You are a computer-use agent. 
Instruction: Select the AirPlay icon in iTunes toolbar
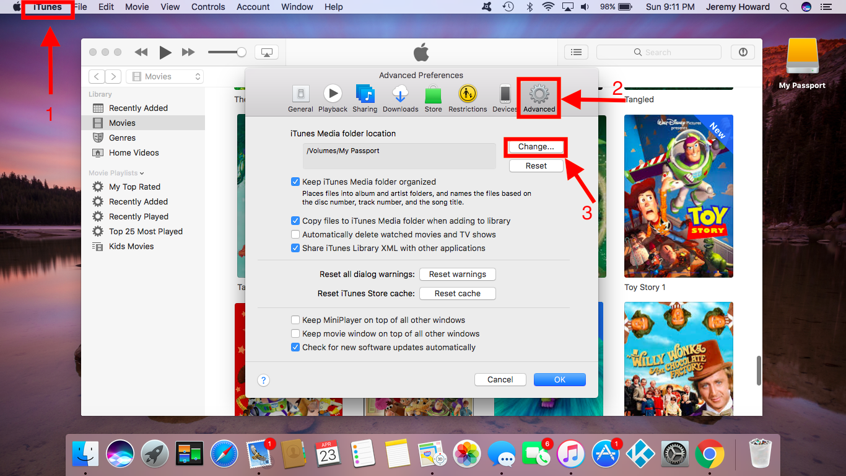tap(266, 52)
